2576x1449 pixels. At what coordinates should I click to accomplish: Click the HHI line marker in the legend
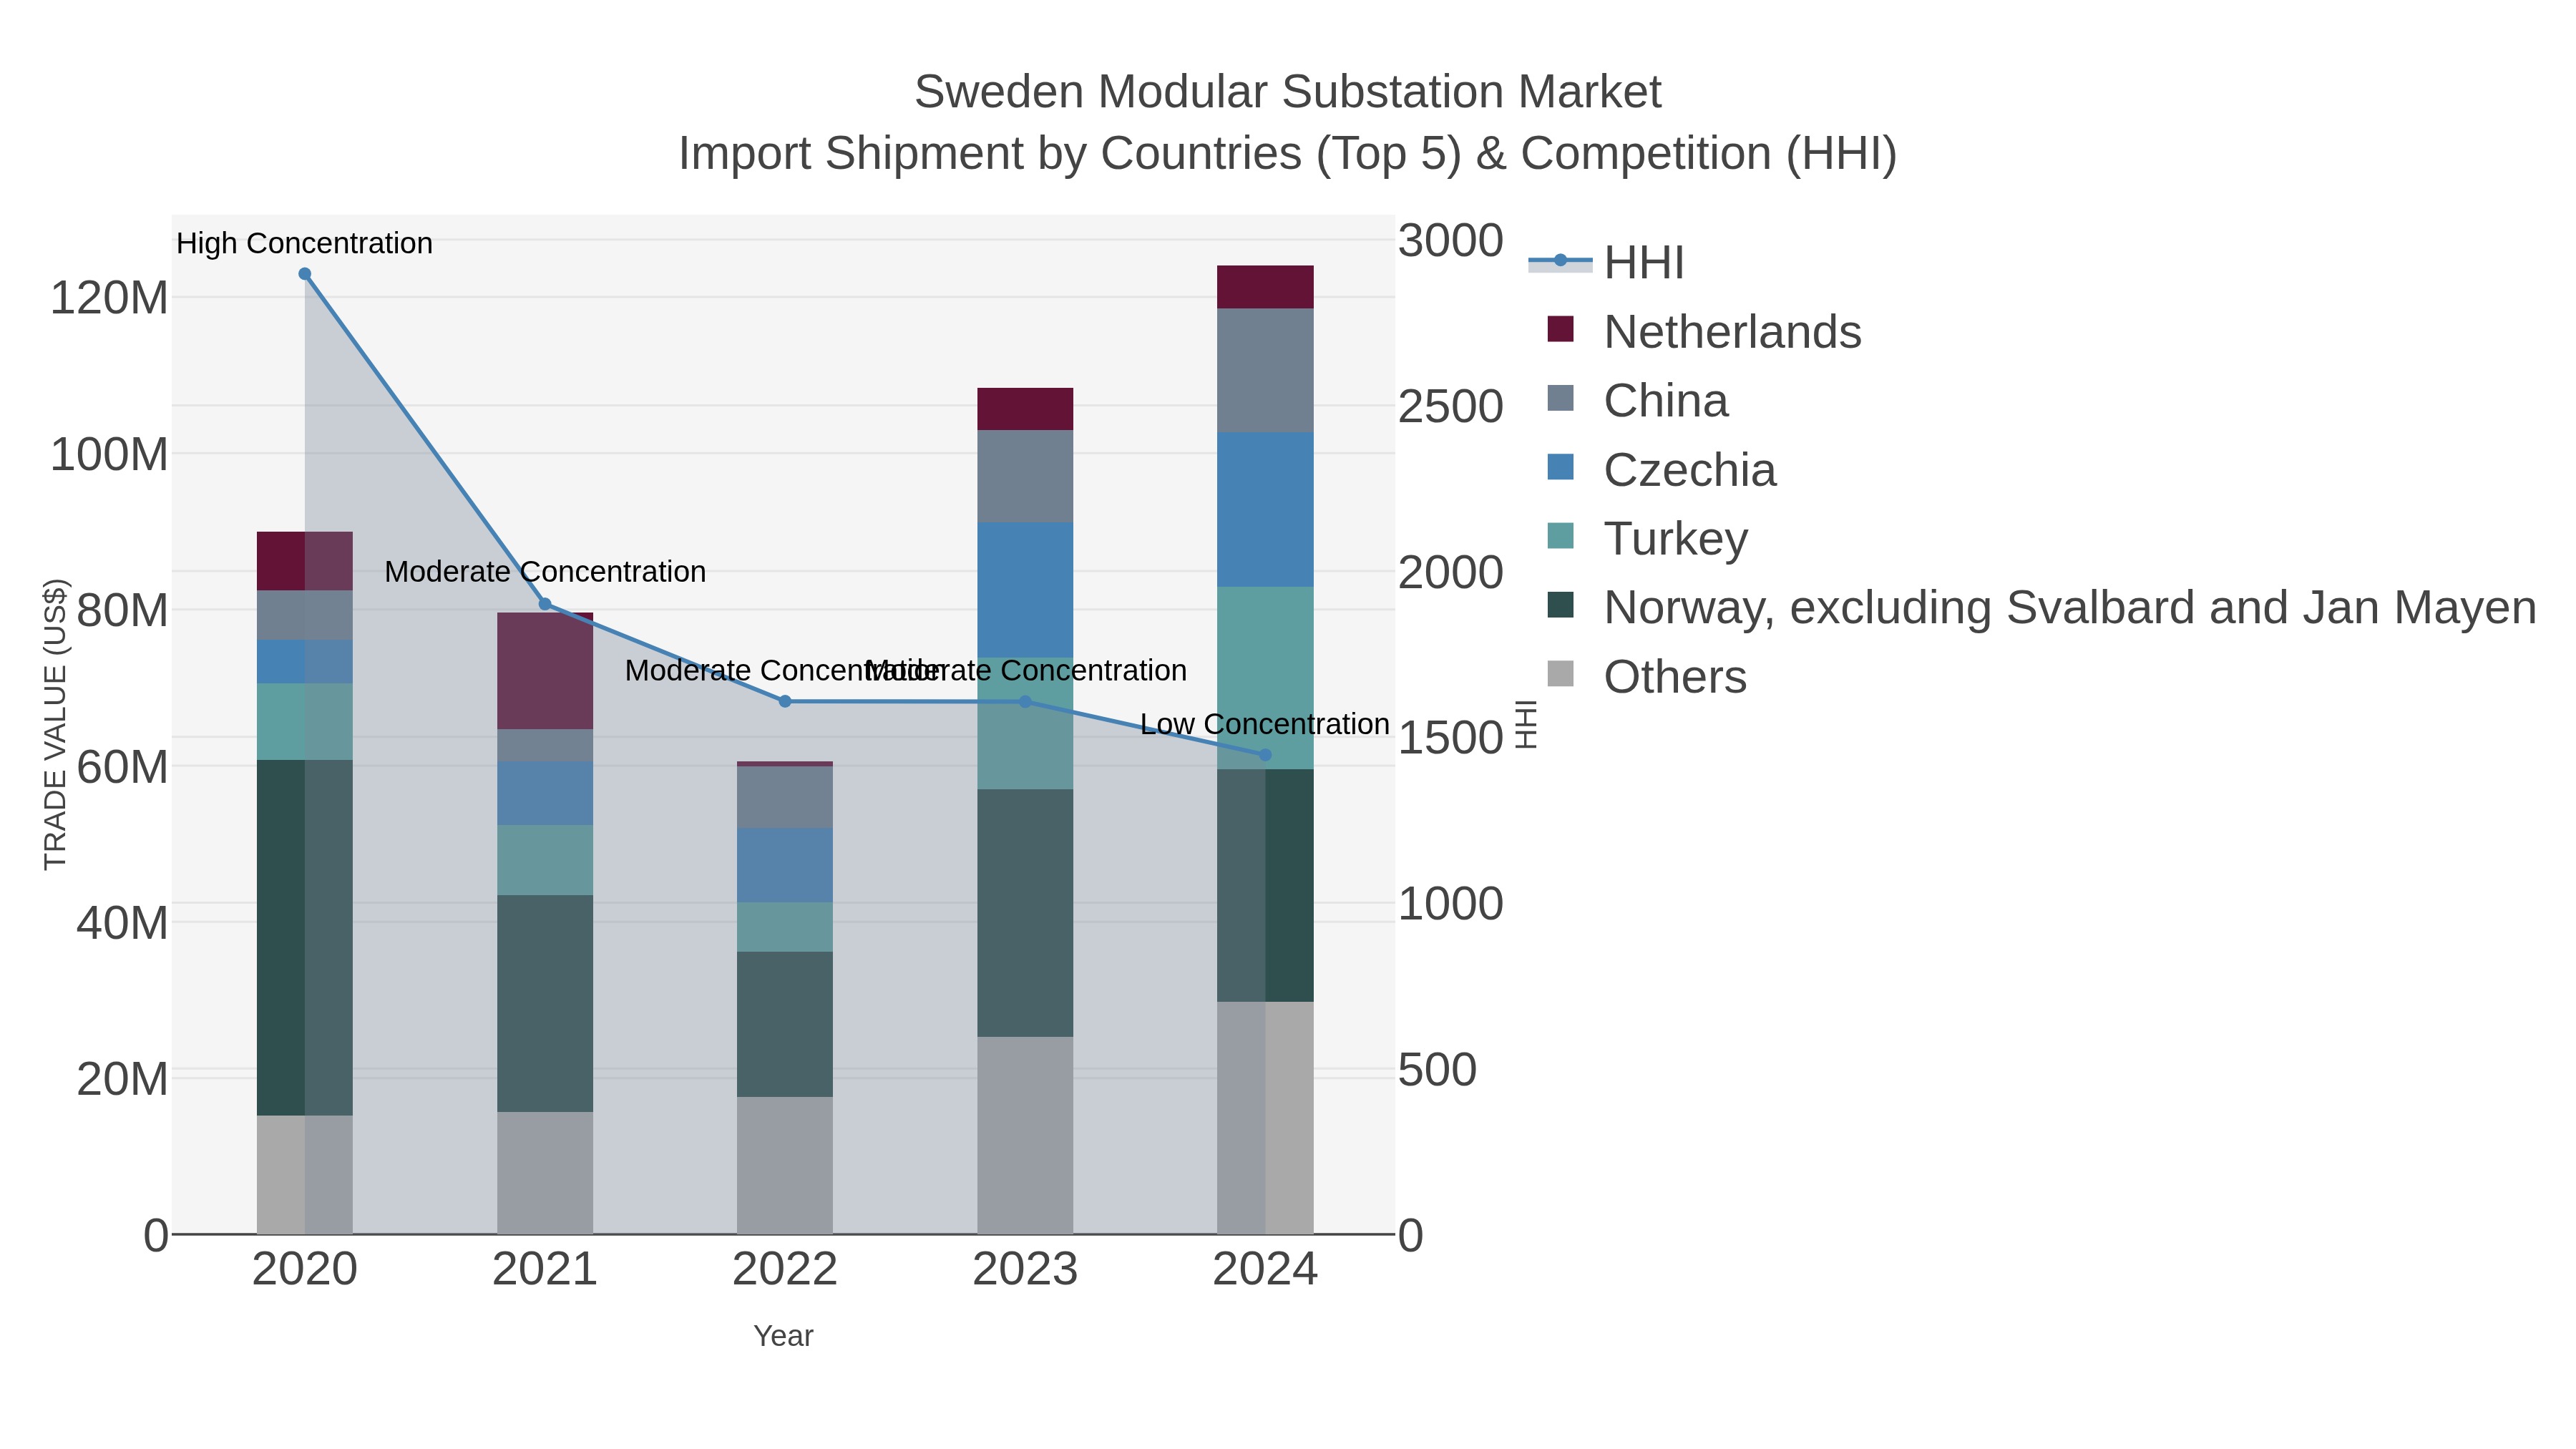coord(1560,261)
